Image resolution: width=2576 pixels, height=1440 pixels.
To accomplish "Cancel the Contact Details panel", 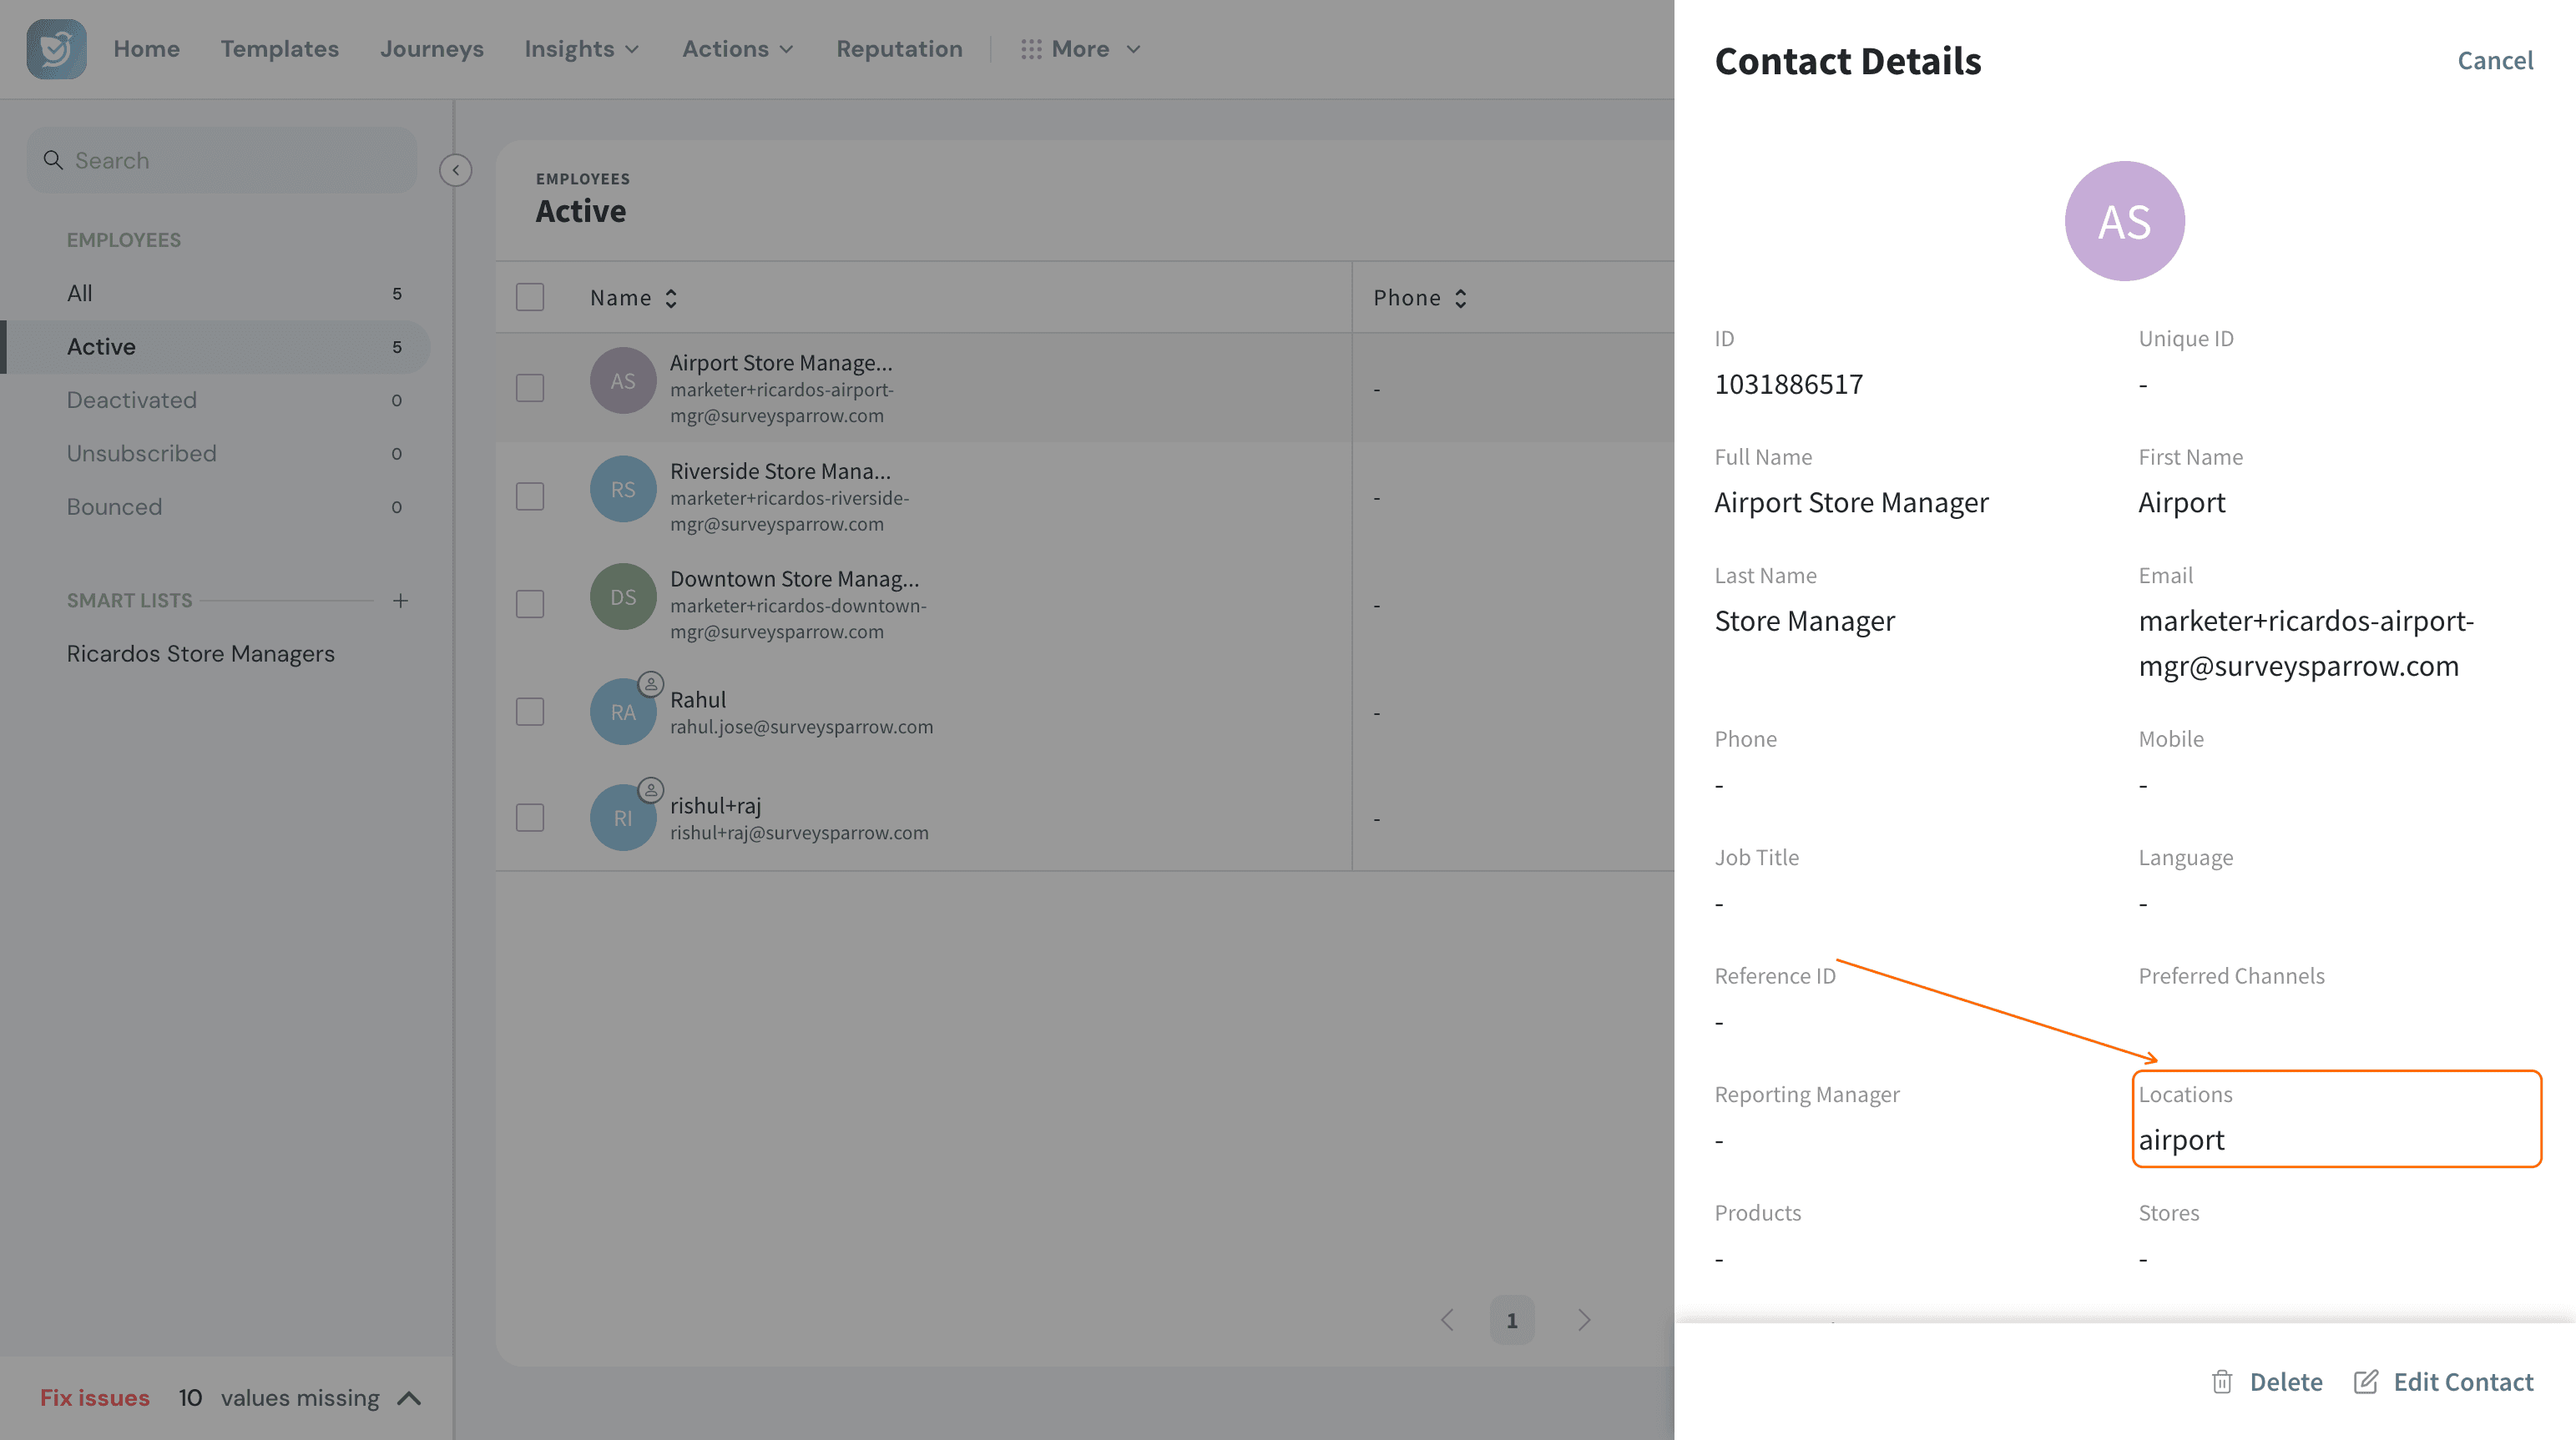I will click(2495, 61).
